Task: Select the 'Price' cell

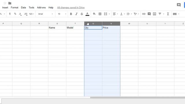Action: click(111, 28)
